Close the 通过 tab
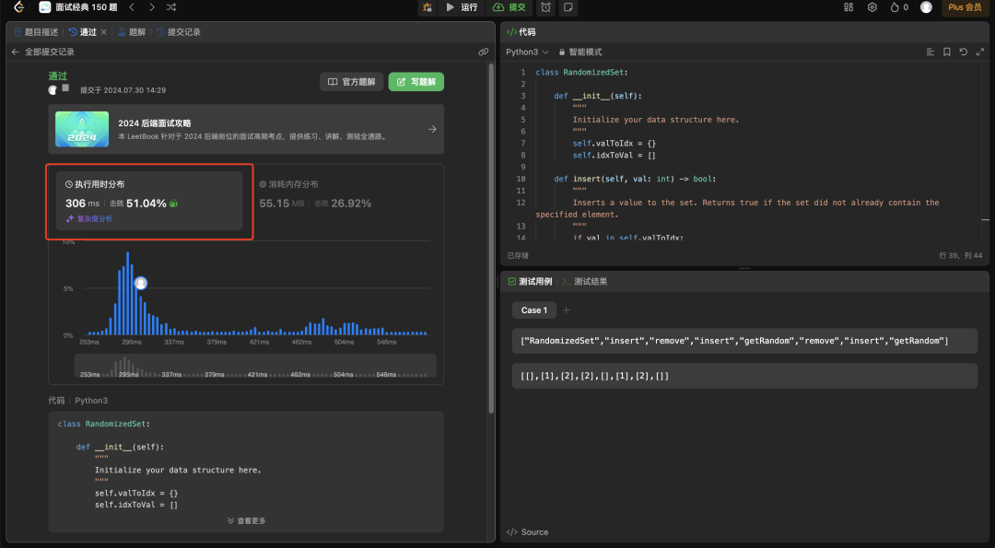The width and height of the screenshot is (995, 548). [x=103, y=31]
